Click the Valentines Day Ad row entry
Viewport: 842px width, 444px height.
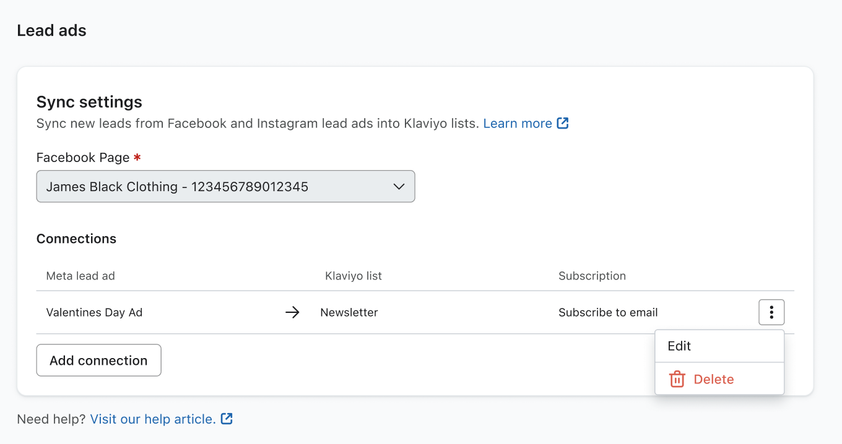pyautogui.click(x=94, y=312)
